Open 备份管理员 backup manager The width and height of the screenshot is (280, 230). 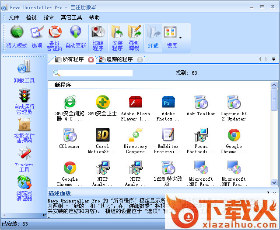(x=54, y=38)
